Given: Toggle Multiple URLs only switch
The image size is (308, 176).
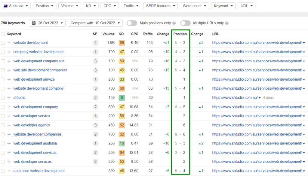Looking at the screenshot, I should click(185, 23).
